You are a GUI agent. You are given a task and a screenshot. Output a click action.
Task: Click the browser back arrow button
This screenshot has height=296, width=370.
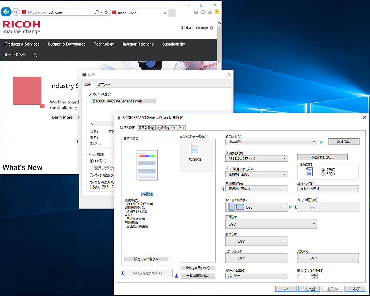pyautogui.click(x=6, y=12)
